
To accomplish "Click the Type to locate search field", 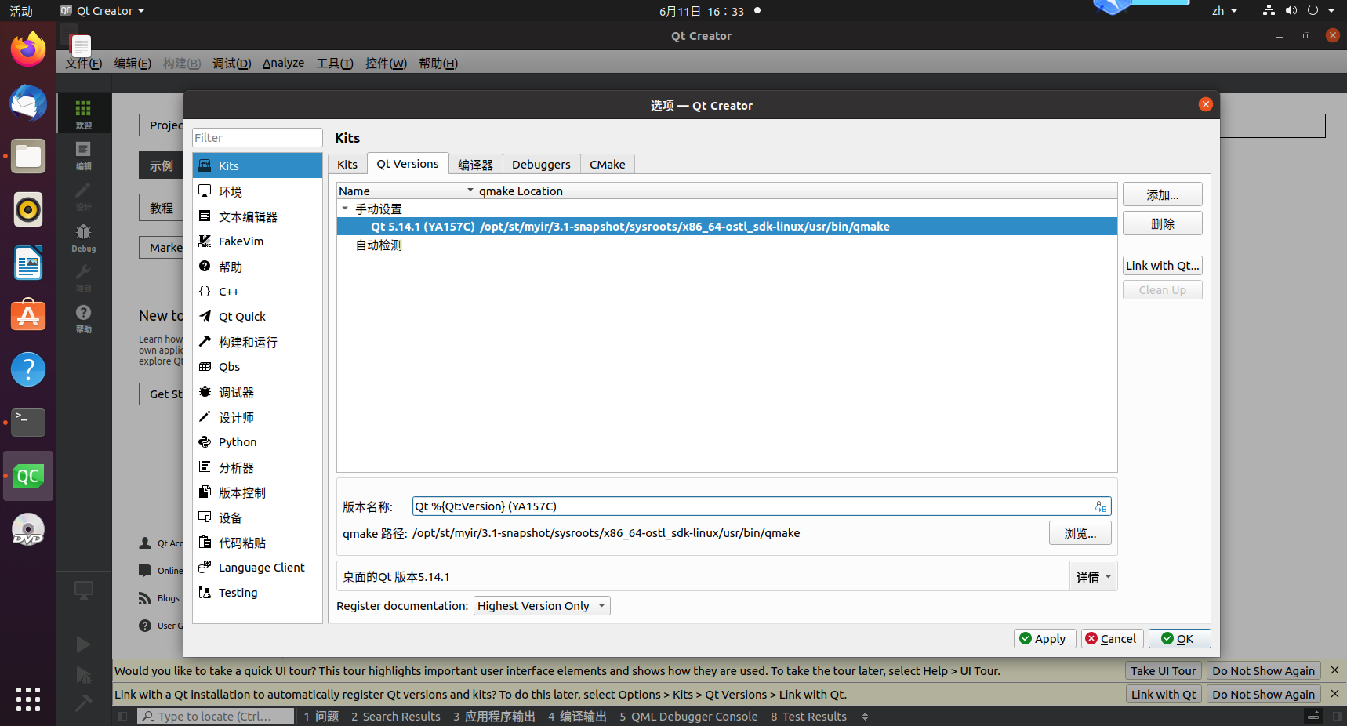I will point(216,717).
